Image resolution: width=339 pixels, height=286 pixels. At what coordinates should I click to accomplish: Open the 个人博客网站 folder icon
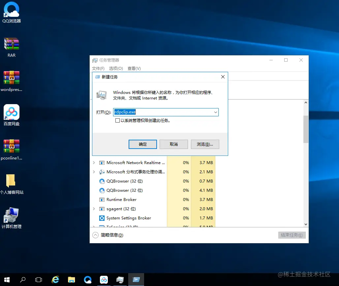(12, 184)
